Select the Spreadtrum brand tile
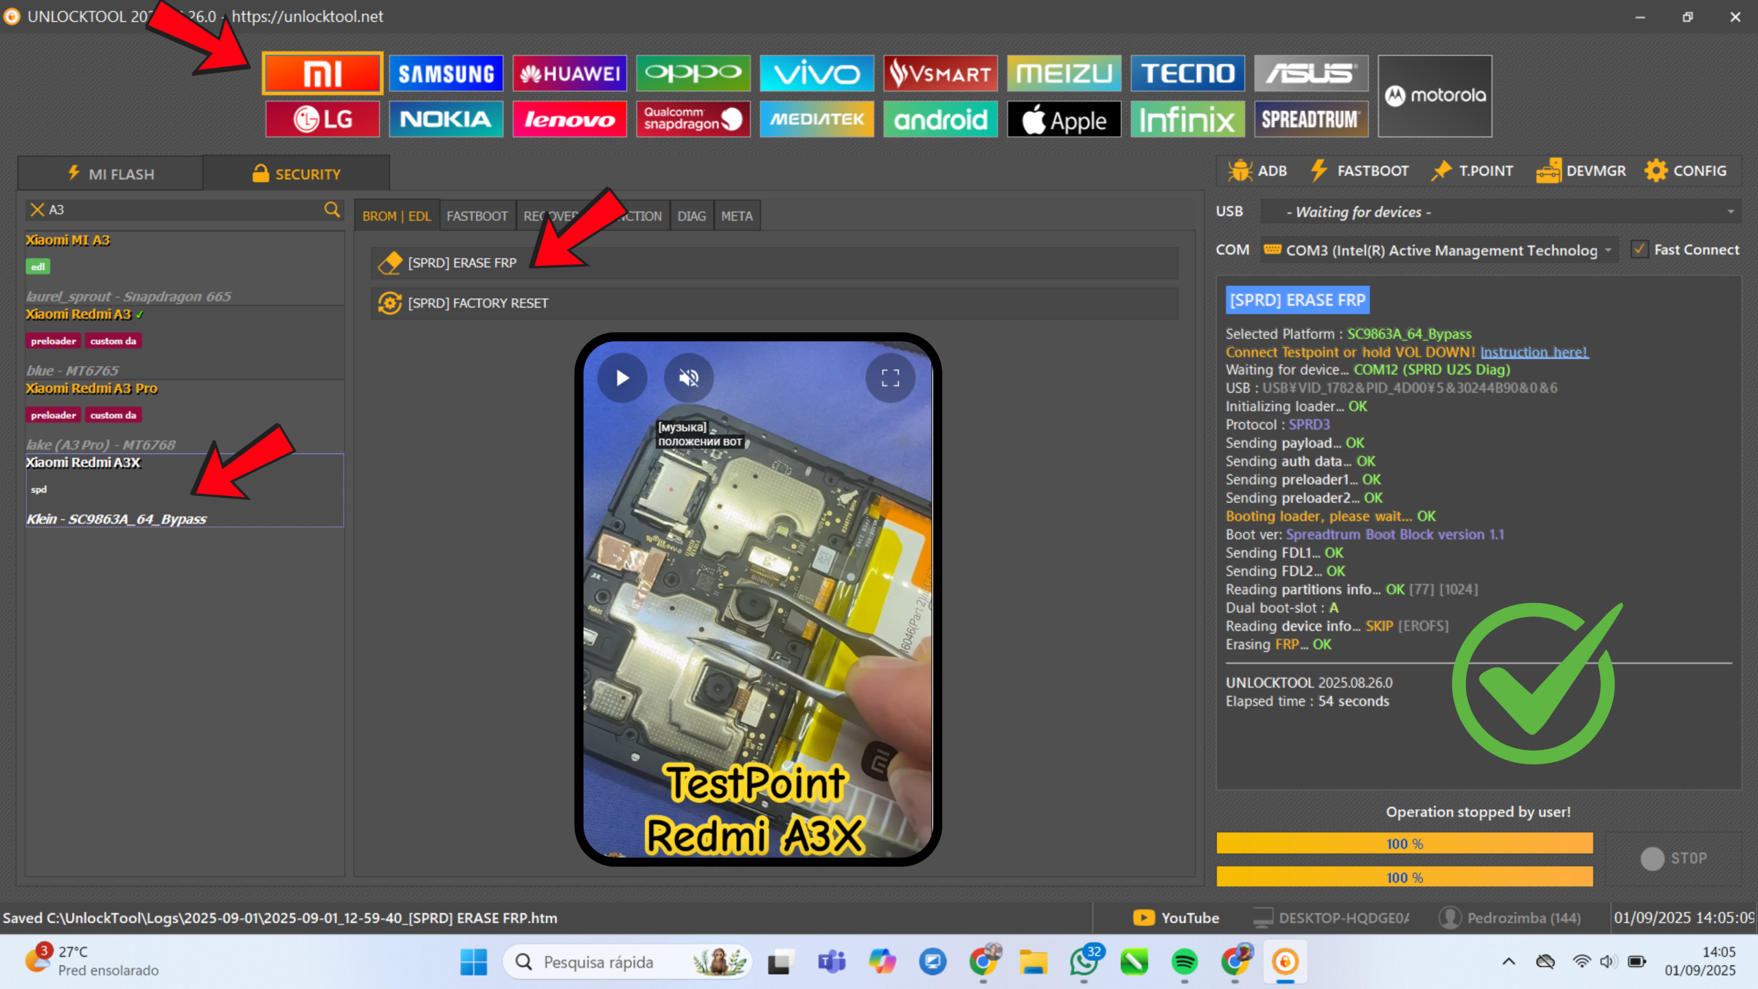Viewport: 1758px width, 989px height. (1311, 119)
